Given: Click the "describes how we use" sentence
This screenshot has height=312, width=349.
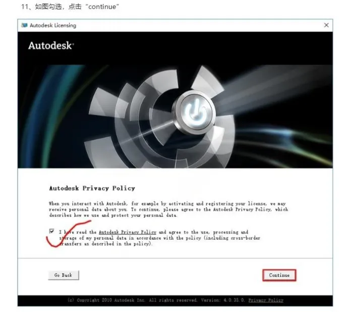Looking at the screenshot, I should (113, 215).
